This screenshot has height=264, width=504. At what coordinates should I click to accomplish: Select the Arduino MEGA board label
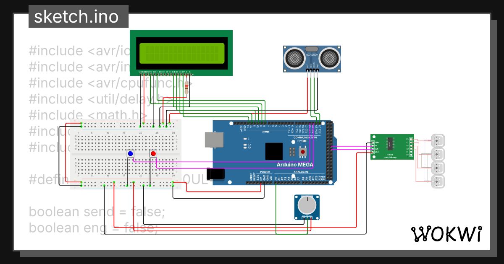[x=295, y=164]
